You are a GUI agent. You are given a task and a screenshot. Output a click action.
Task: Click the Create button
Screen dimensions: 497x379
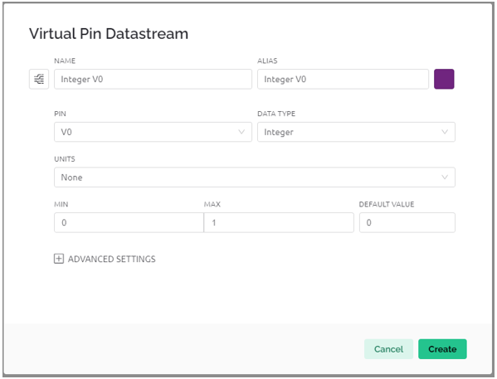click(442, 349)
